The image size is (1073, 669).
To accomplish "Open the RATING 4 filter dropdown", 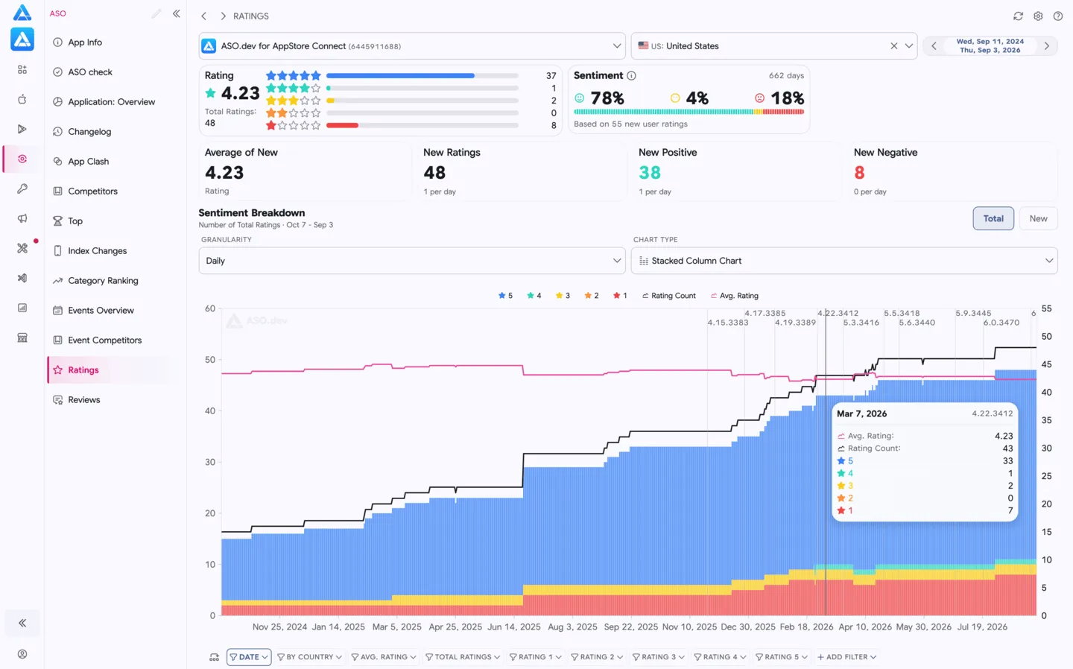I will coord(720,657).
